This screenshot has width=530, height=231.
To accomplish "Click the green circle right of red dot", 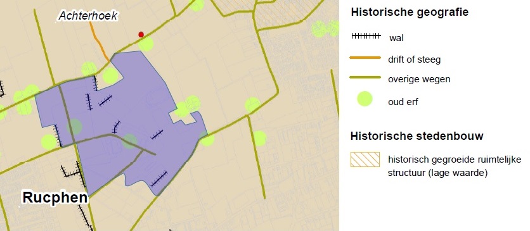I will pos(146,44).
